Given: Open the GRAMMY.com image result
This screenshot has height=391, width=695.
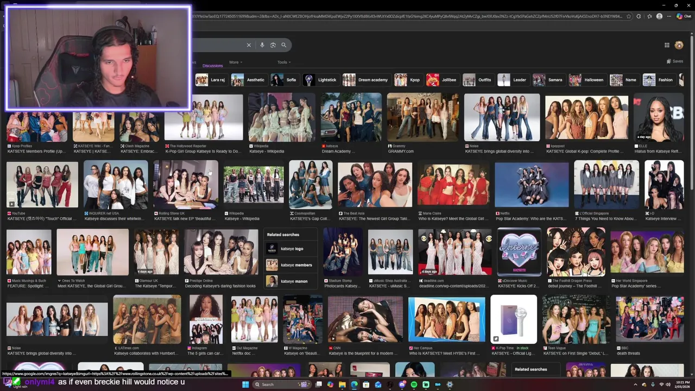Looking at the screenshot, I should pyautogui.click(x=422, y=117).
